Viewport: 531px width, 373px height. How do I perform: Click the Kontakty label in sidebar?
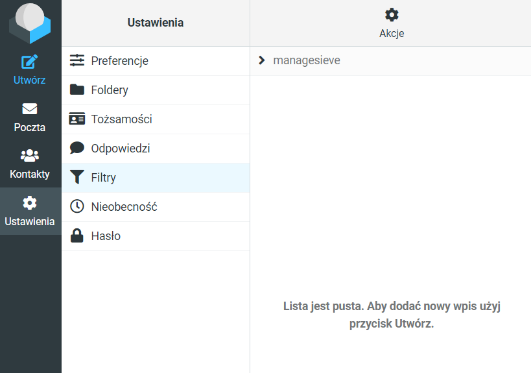tap(30, 174)
